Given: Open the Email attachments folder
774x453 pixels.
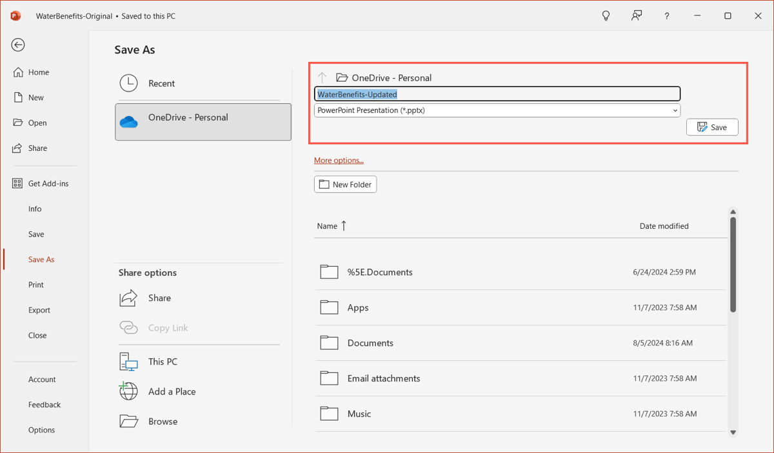Looking at the screenshot, I should click(520, 378).
